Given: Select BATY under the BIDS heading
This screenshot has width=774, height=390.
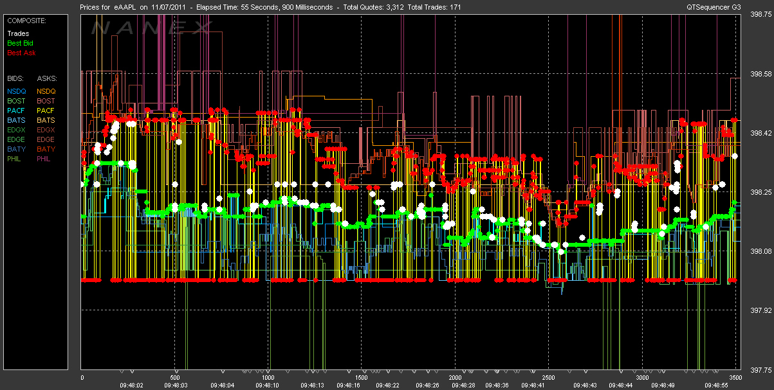Looking at the screenshot, I should tap(17, 149).
